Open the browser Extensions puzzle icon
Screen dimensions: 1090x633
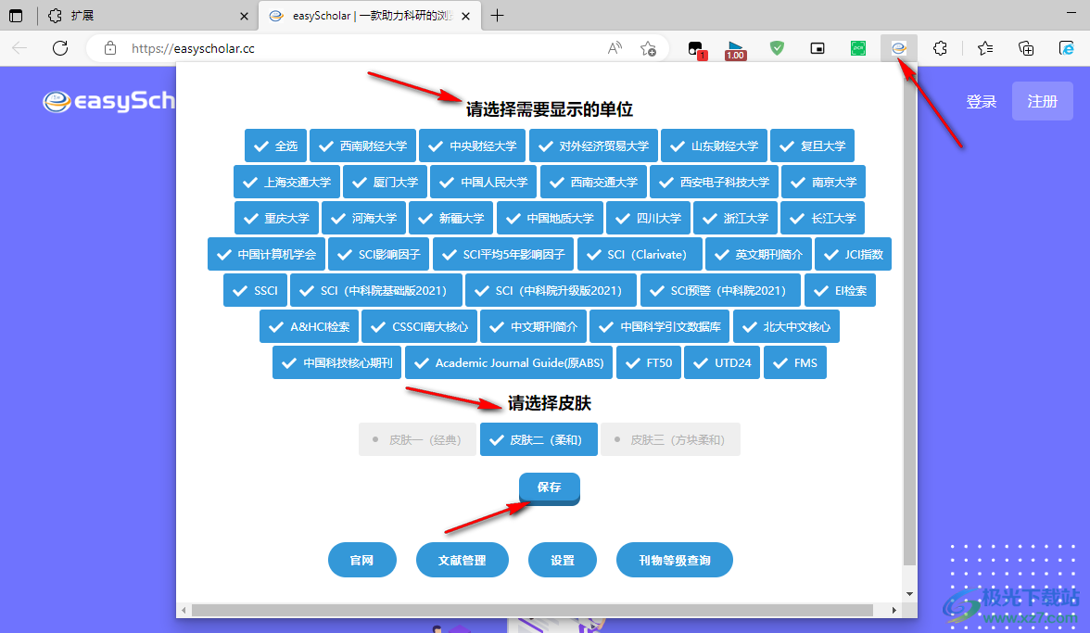coord(940,48)
